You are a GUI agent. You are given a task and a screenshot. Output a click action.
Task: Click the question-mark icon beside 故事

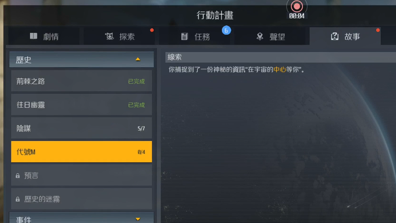335,36
